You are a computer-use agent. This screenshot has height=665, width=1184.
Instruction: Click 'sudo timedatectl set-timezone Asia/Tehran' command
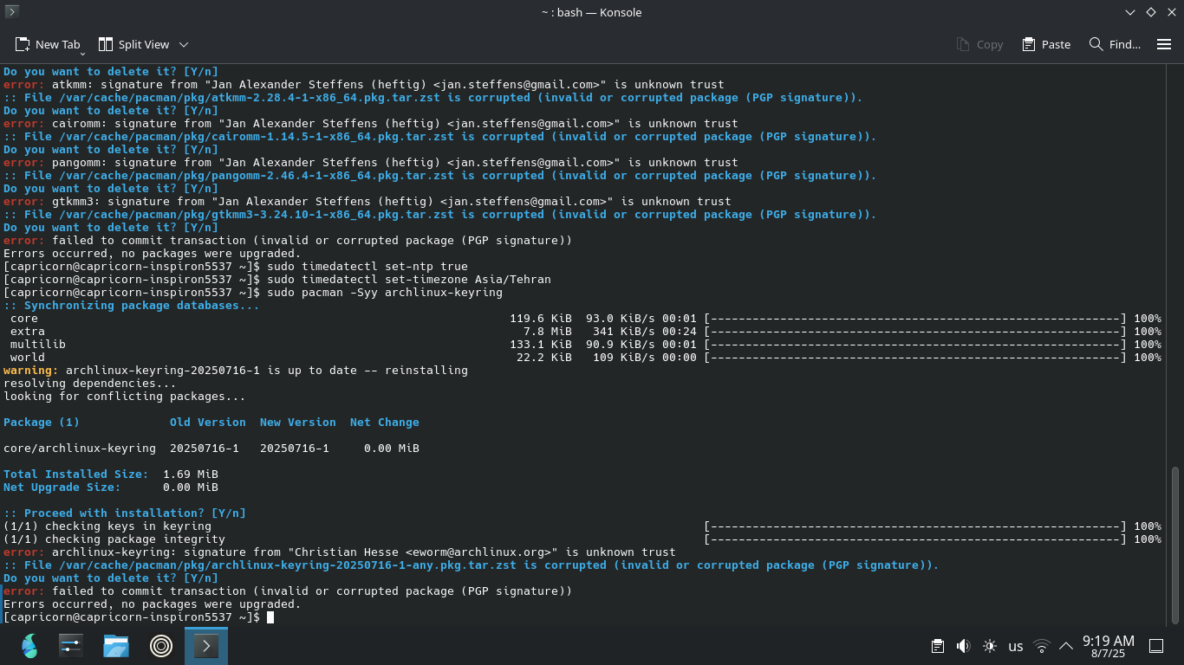pyautogui.click(x=409, y=280)
